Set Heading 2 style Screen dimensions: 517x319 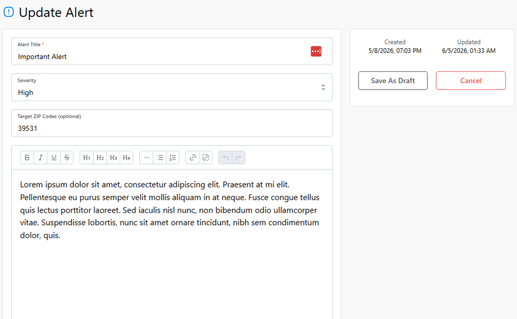100,158
